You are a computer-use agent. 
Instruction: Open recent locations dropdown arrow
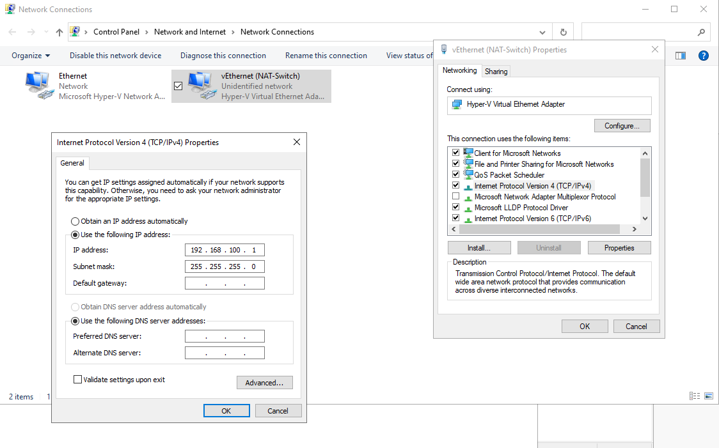46,32
